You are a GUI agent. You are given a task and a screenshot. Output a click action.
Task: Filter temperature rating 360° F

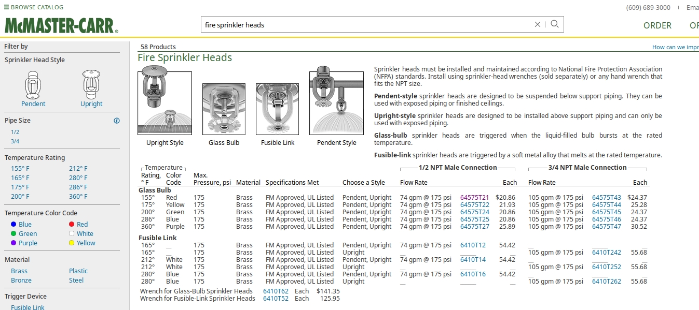point(78,196)
